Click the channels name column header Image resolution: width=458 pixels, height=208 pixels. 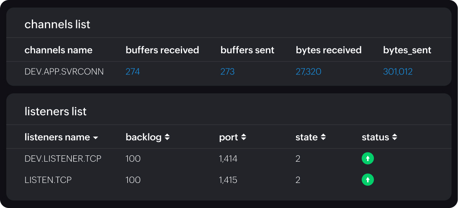coord(59,50)
